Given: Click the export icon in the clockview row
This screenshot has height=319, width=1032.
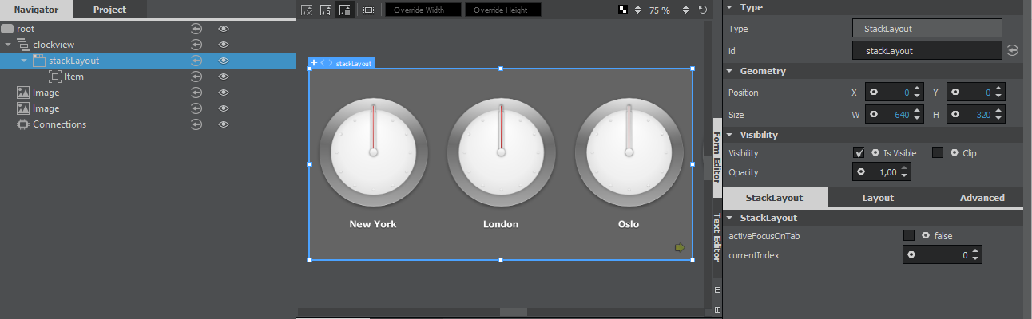Looking at the screenshot, I should click(x=196, y=45).
